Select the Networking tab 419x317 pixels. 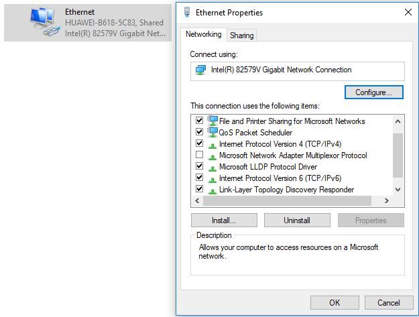pos(204,34)
